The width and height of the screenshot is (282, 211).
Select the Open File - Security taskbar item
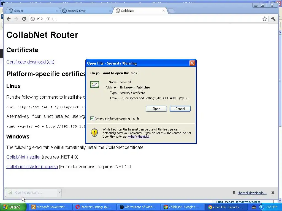pos(226,207)
